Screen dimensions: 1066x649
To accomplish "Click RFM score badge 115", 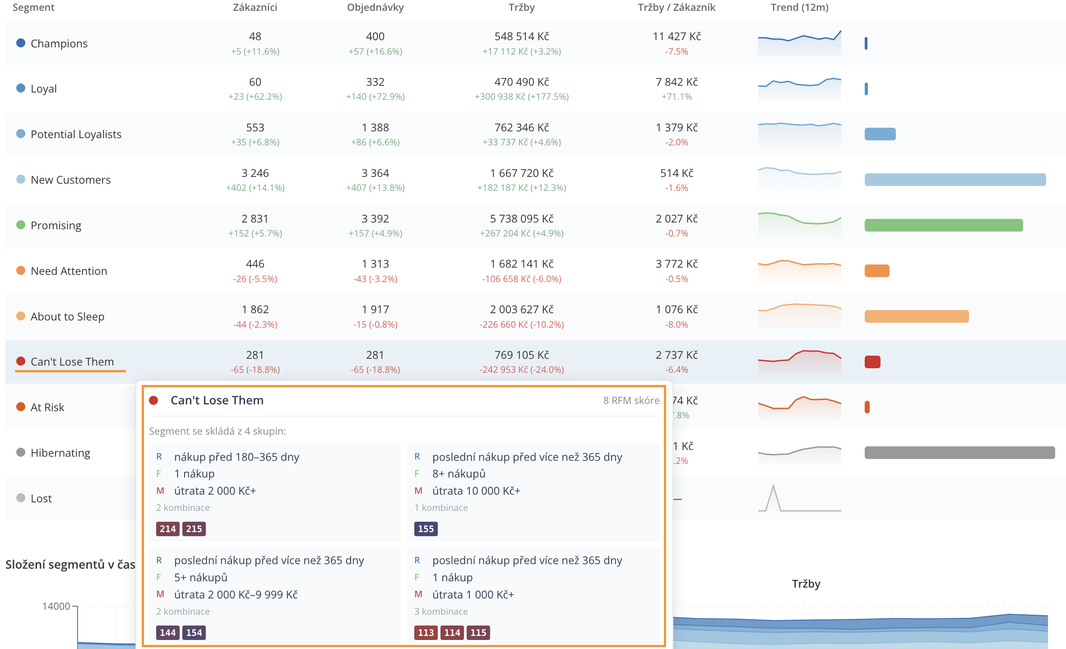I will (478, 633).
